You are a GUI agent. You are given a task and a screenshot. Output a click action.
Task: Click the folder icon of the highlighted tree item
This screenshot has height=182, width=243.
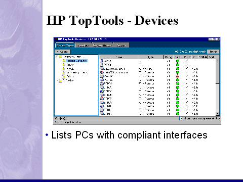point(64,61)
